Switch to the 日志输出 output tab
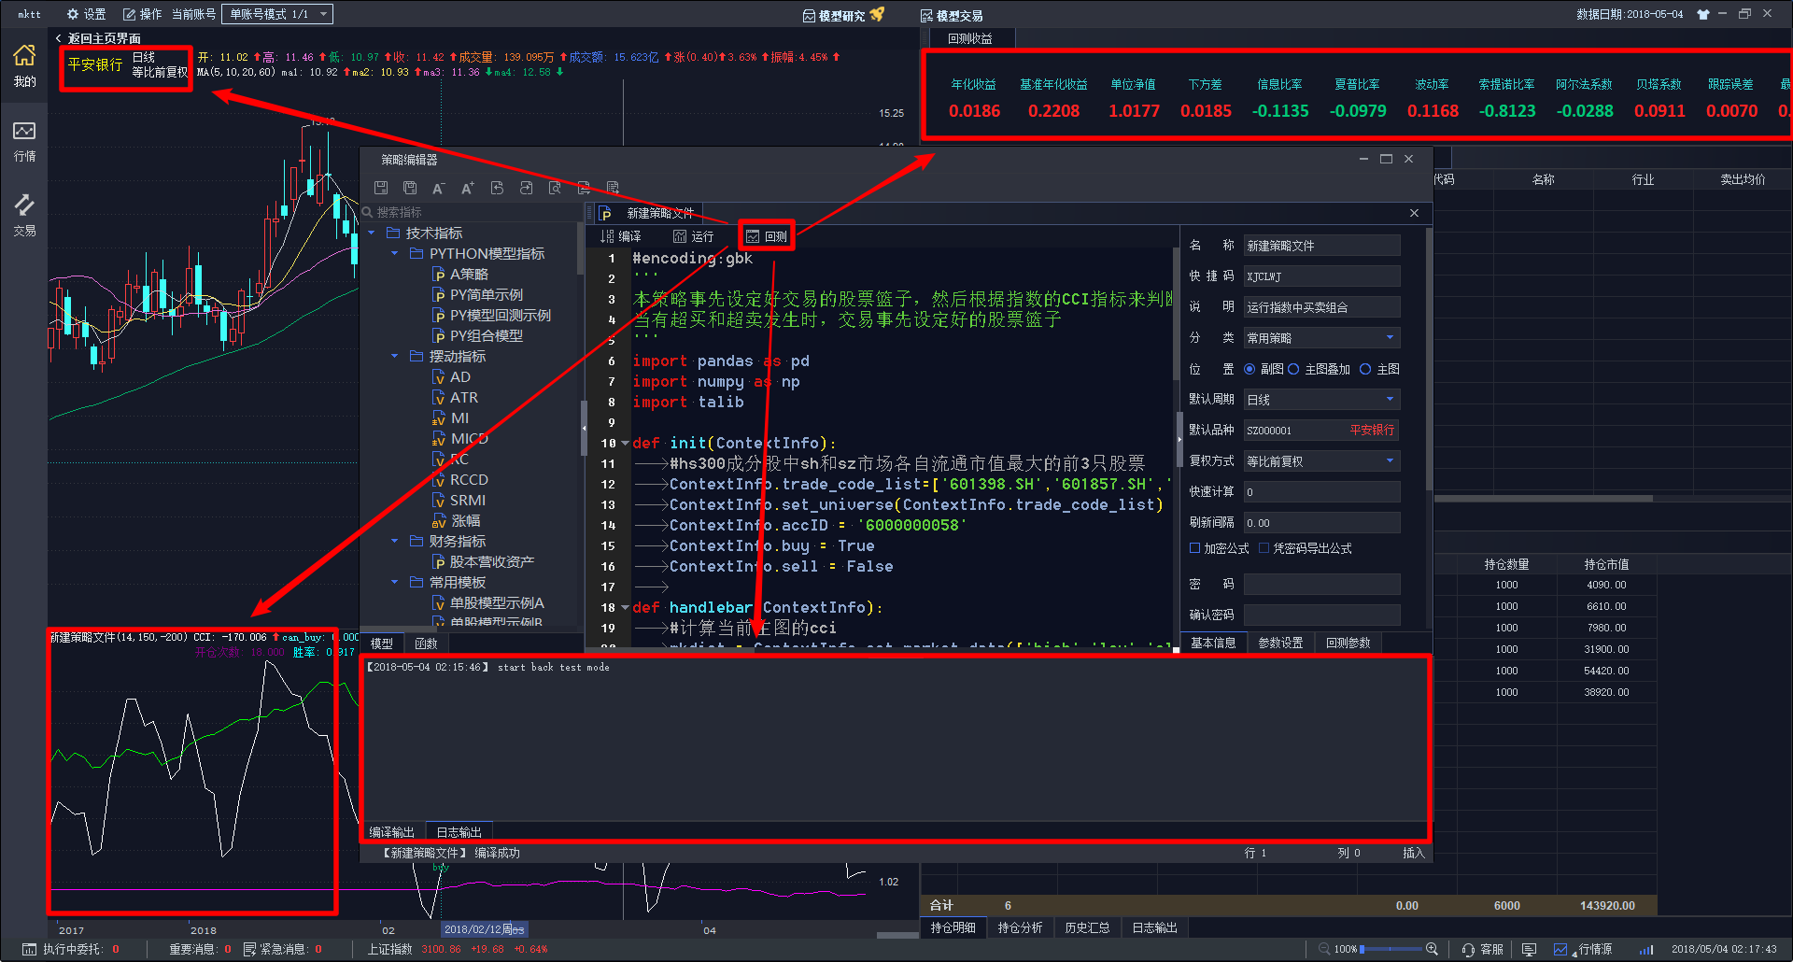 pyautogui.click(x=459, y=832)
